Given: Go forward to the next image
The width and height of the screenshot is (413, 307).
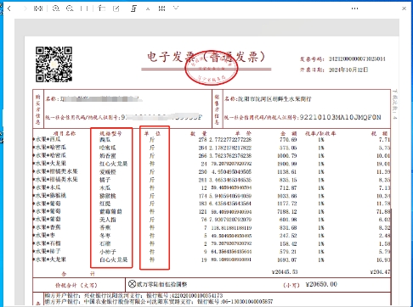Looking at the screenshot, I should [25, 8].
